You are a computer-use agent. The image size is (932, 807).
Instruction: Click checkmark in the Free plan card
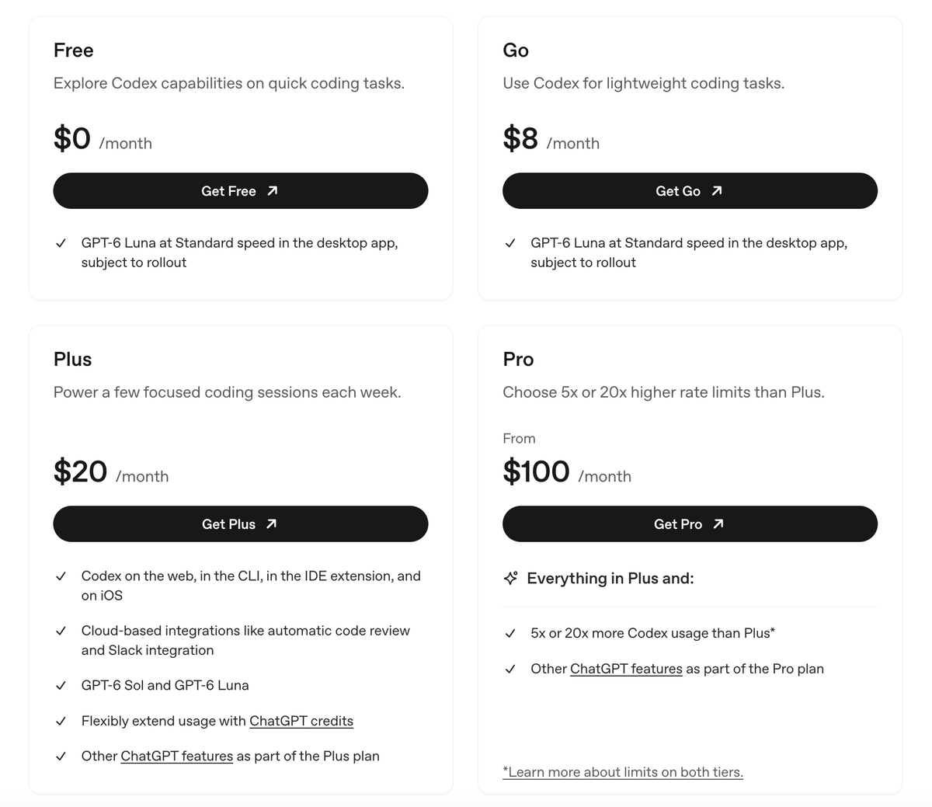click(61, 243)
